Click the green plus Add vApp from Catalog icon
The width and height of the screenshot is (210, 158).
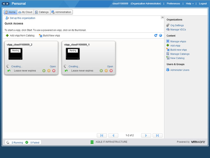pos(7,35)
